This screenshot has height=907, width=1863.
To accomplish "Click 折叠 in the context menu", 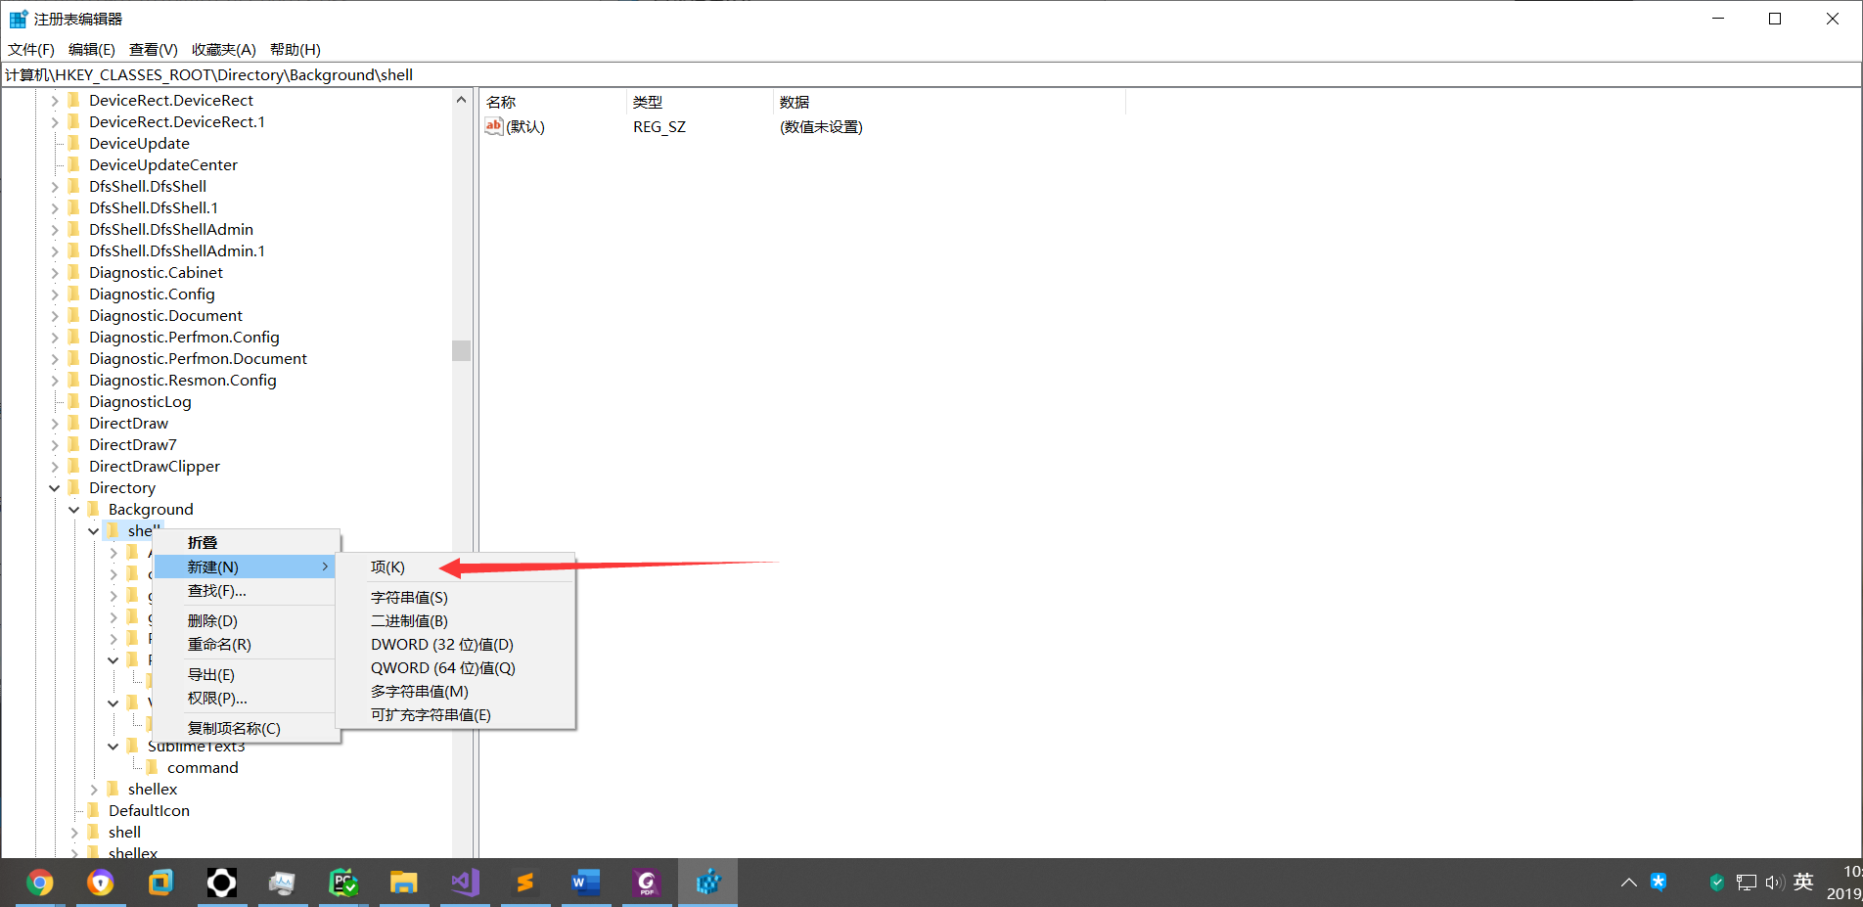I will point(247,542).
